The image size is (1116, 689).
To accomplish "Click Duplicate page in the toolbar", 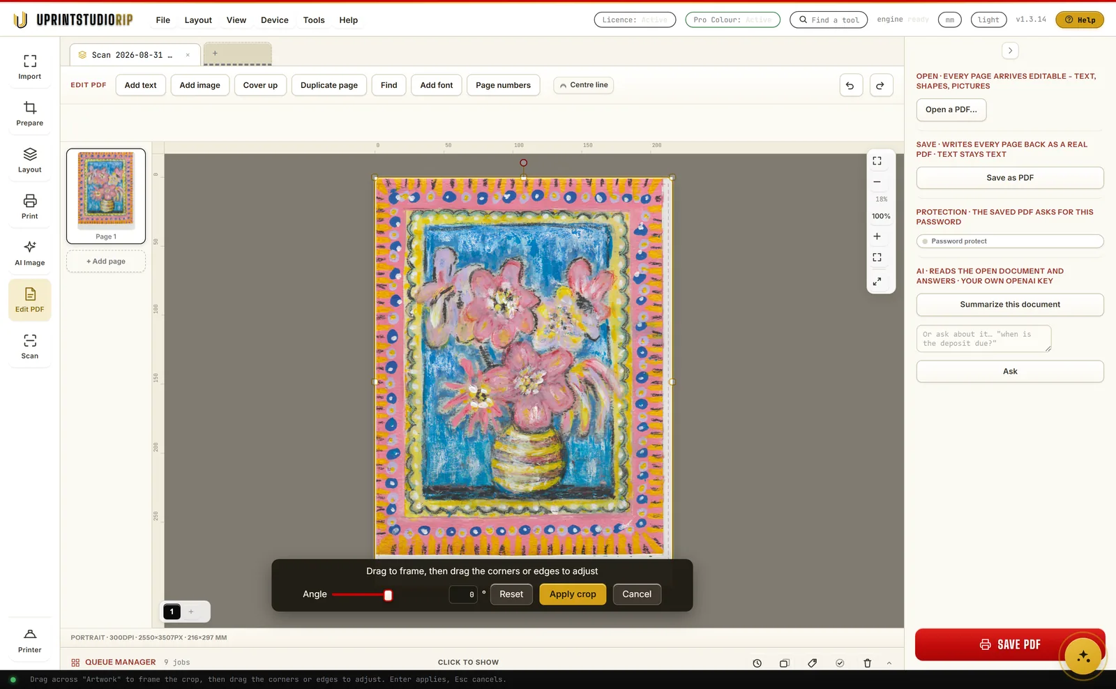I will pyautogui.click(x=329, y=85).
